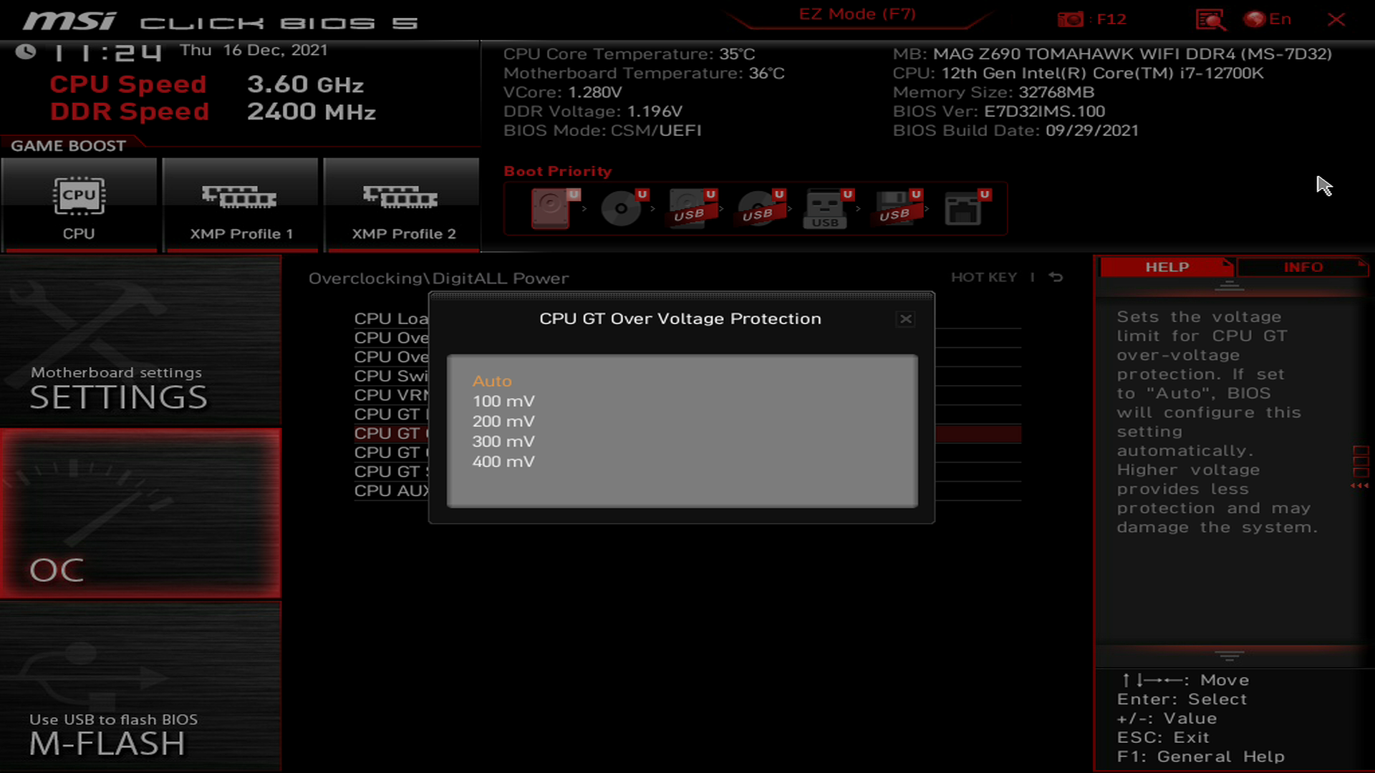Image resolution: width=1375 pixels, height=773 pixels.
Task: Open M-FLASH BIOS update section
Action: coord(141,686)
